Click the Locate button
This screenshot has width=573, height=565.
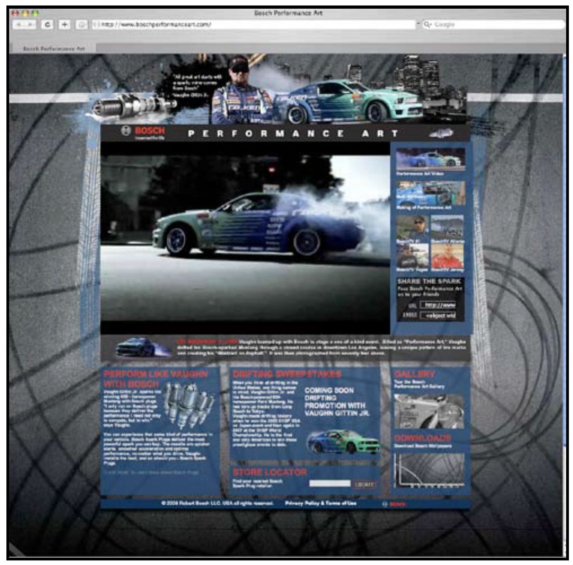[364, 484]
